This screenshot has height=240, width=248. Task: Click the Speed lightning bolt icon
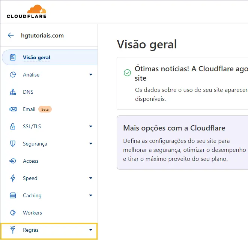coord(13,178)
